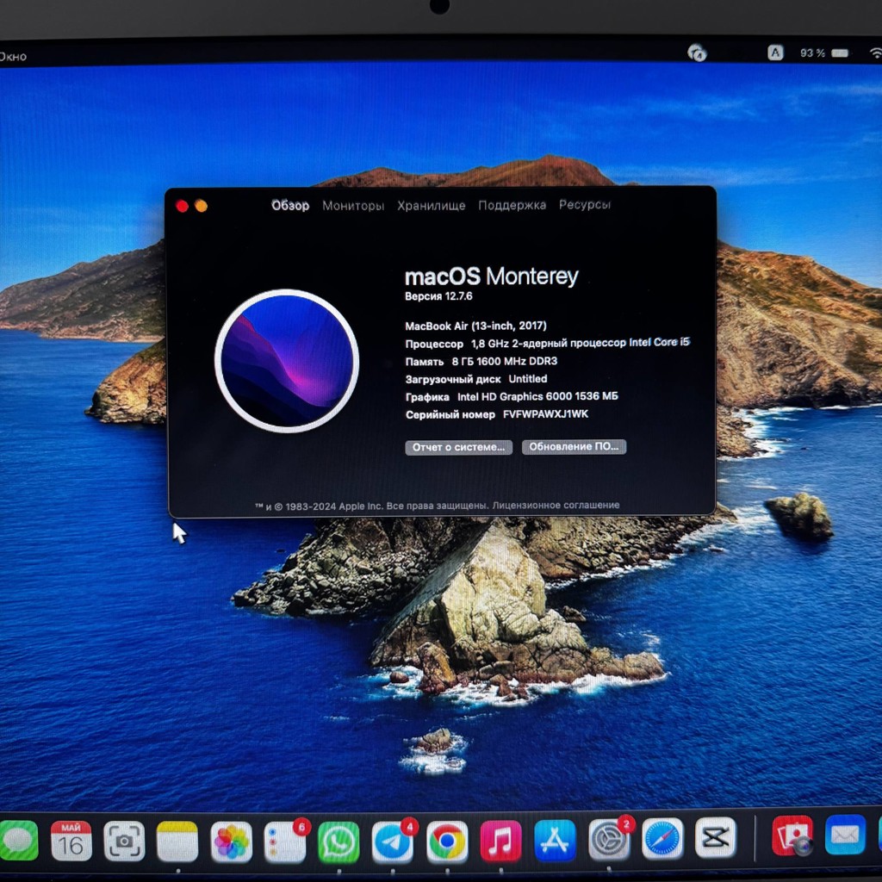Click the Обновление ПО... button
Screen dimensions: 882x882
pyautogui.click(x=574, y=447)
